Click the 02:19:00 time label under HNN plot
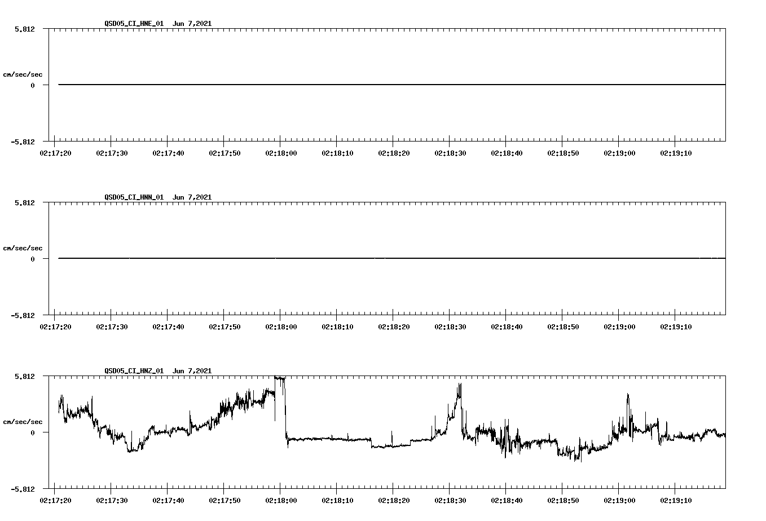766x521 pixels. pos(619,327)
